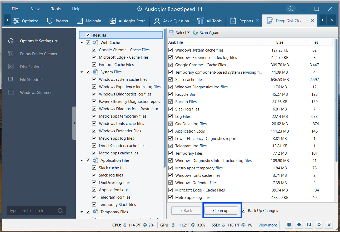Collapse the Web Cache tree group
Screen dimensions: 340x232
click(x=82, y=43)
